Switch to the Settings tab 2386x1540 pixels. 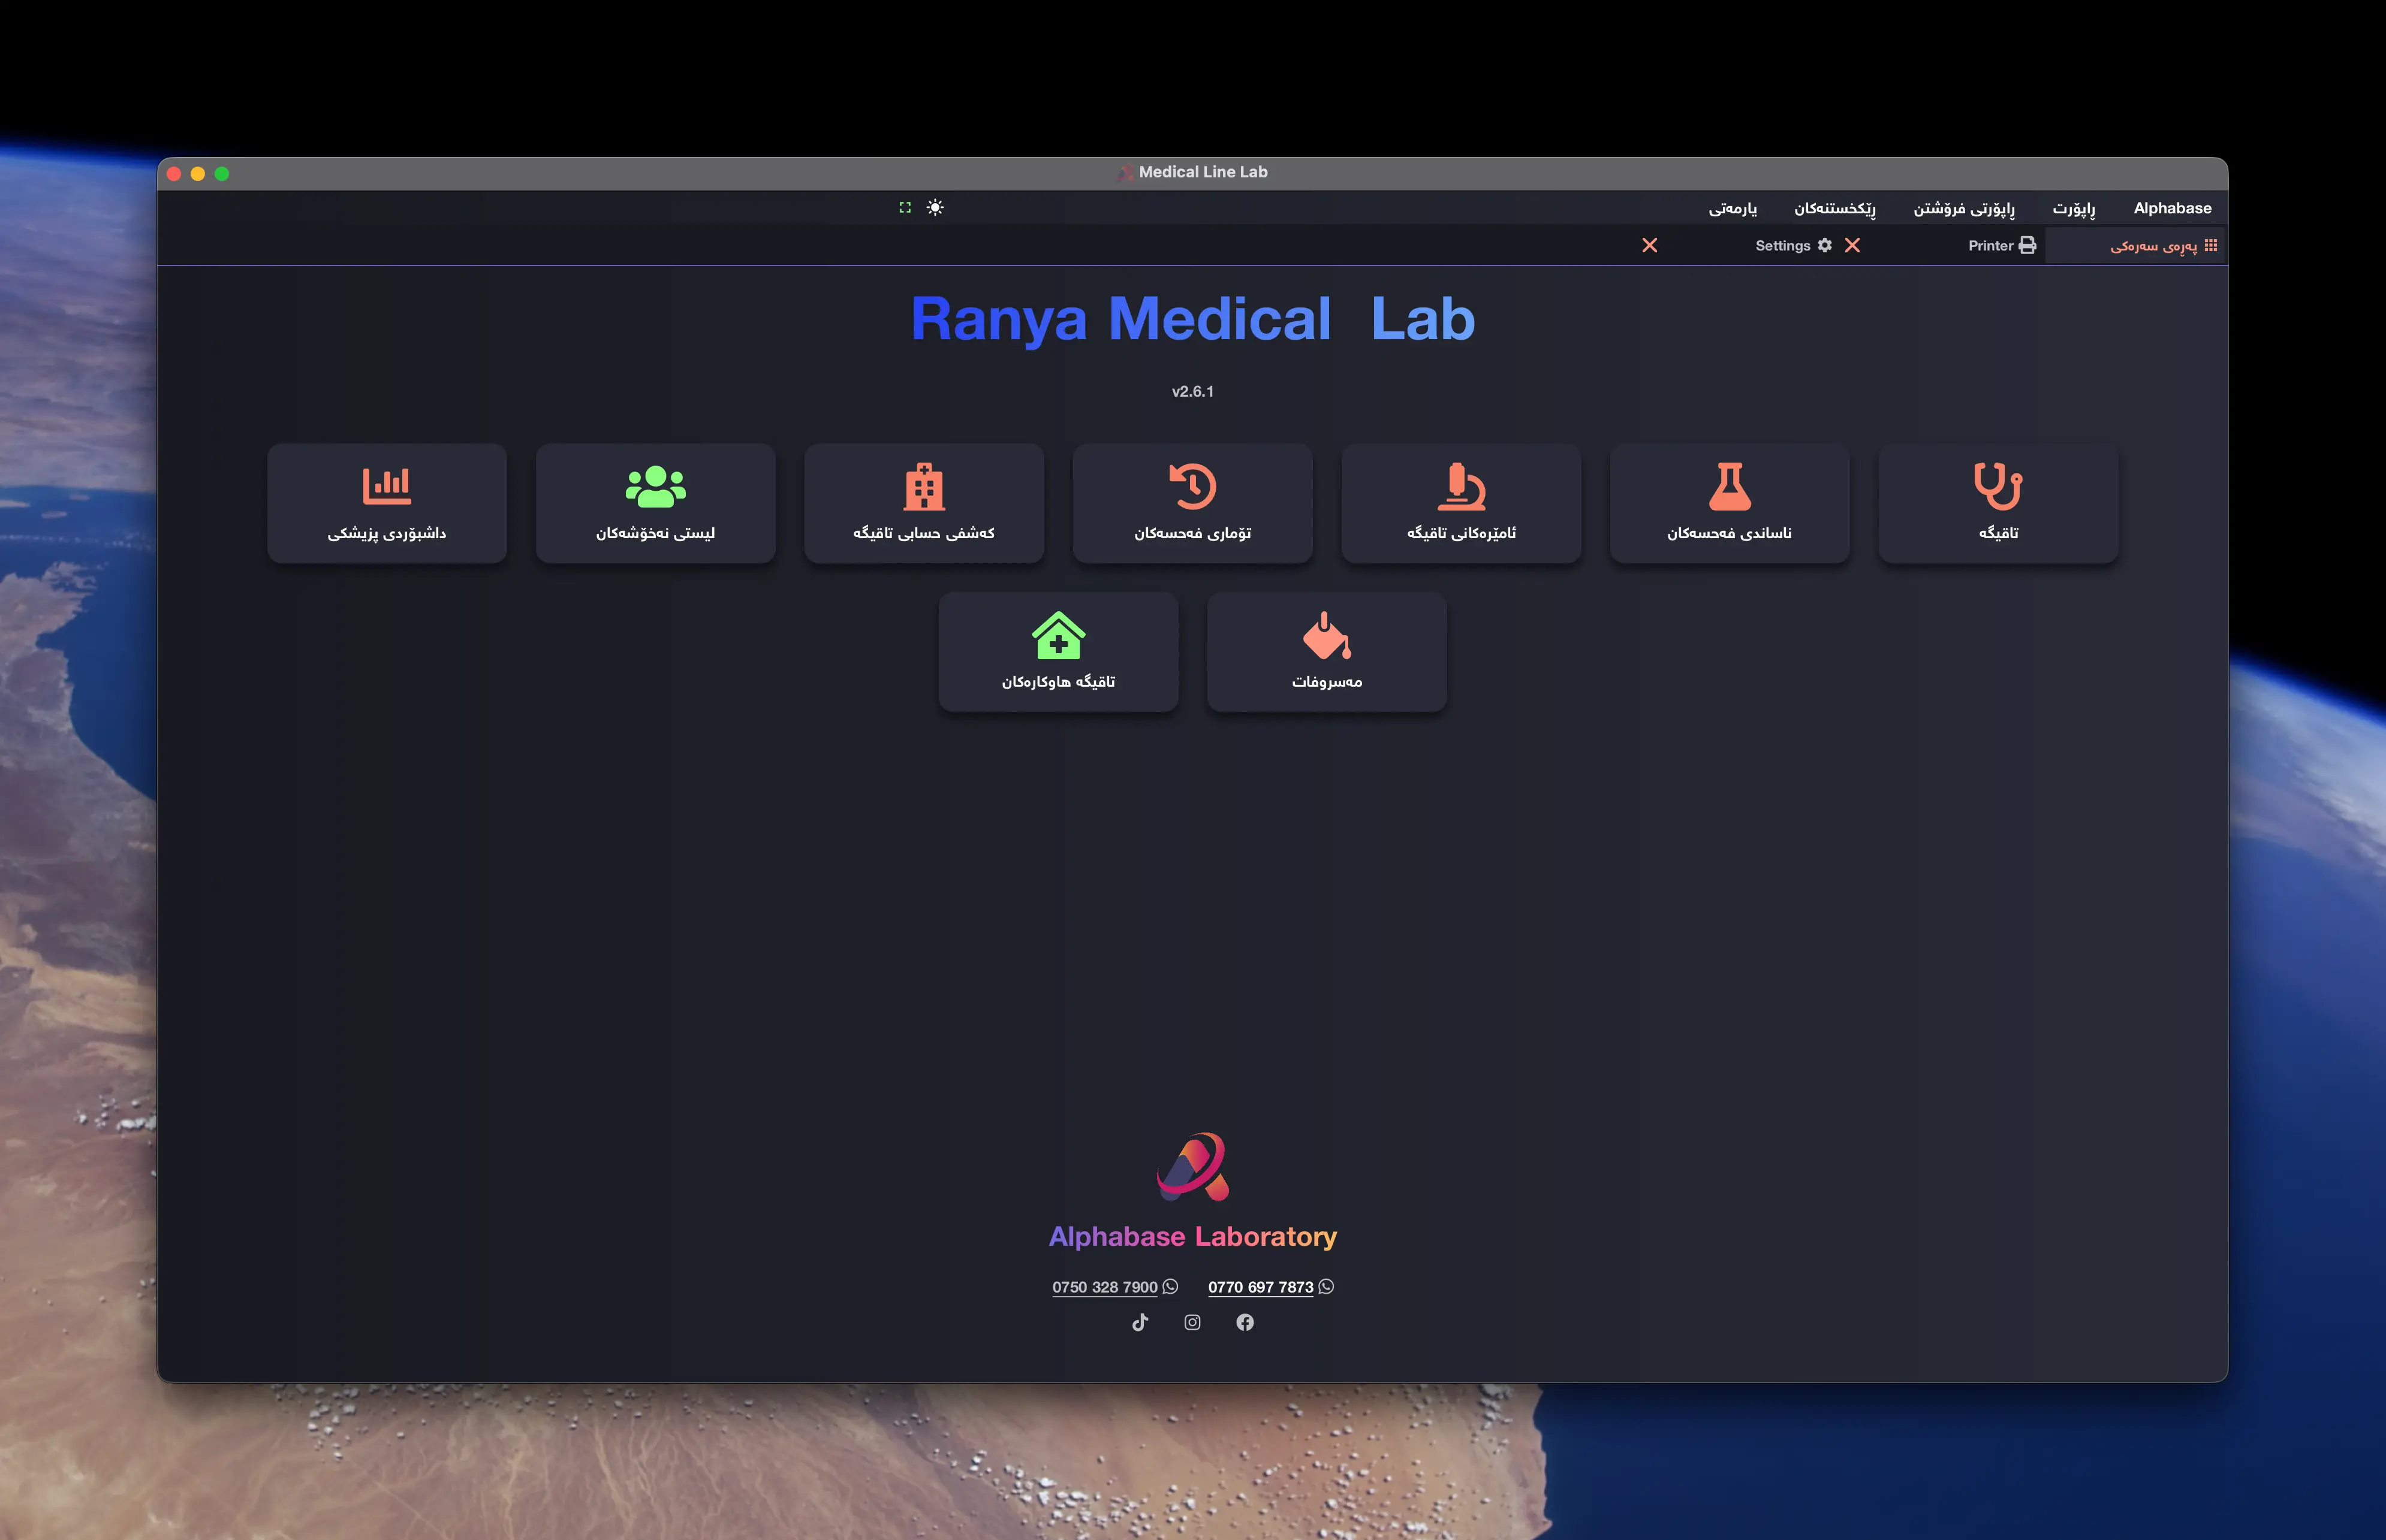(x=1792, y=245)
